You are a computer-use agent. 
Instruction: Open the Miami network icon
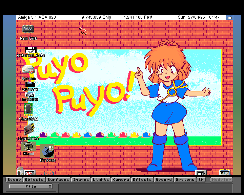tap(28, 147)
